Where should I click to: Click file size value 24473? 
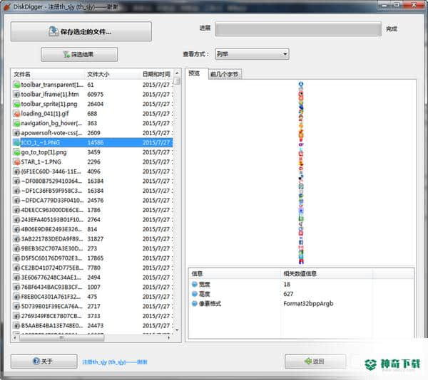point(96,325)
